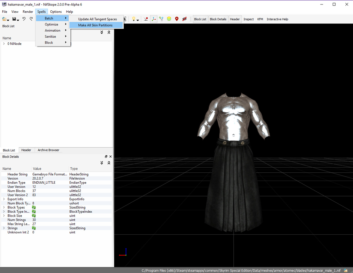Click the green icon next to Block Size

(x=33, y=215)
